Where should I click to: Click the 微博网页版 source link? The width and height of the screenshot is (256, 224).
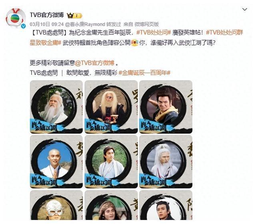coord(147,24)
